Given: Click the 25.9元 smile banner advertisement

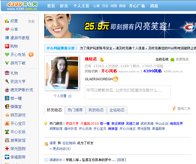Looking at the screenshot, I should coord(120,26).
